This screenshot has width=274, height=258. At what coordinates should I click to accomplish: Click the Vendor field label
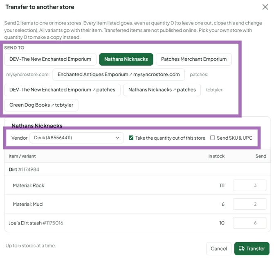tap(19, 138)
